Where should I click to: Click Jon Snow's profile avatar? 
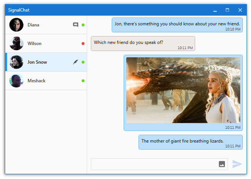16,62
